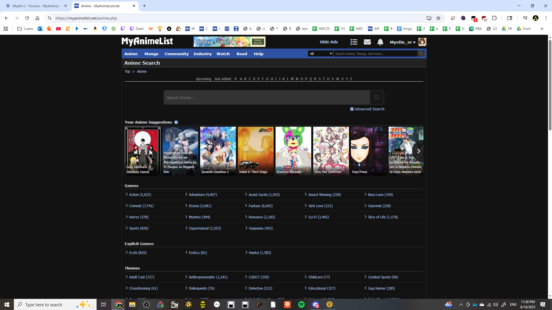The width and height of the screenshot is (552, 310).
Task: Open the Upcoming anime link
Action: click(x=203, y=79)
